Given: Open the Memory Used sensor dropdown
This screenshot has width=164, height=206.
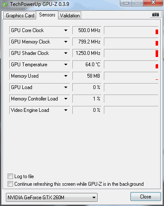Looking at the screenshot, I should point(66,76).
